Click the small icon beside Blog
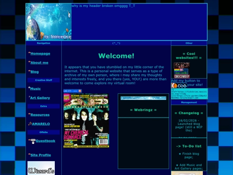Screen dimensions: 233x175 (x=29, y=71)
